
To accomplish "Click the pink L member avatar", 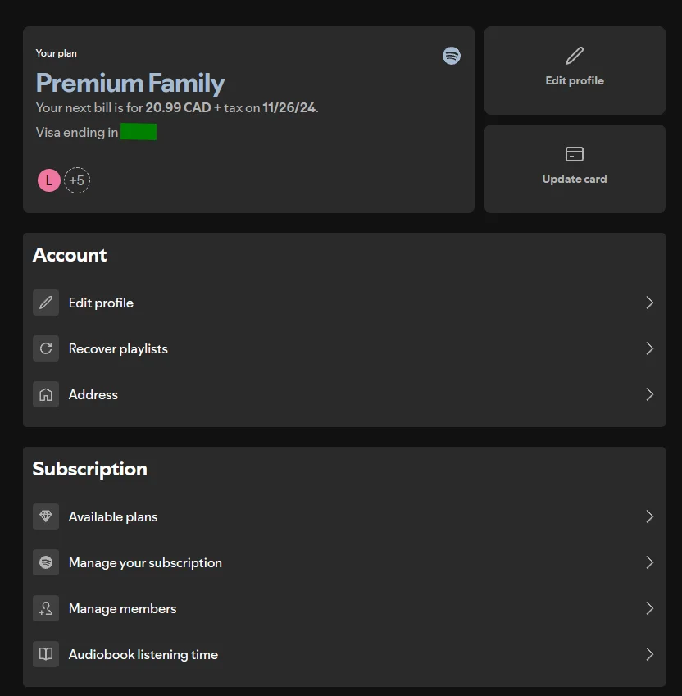I will [49, 180].
